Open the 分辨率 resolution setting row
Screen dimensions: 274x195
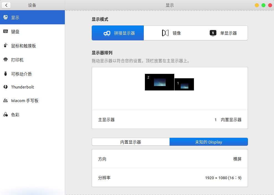(170, 178)
